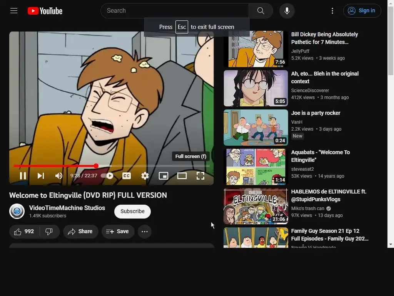This screenshot has width=394, height=296.
Task: Open Family Guy Season 21 Ep 12 title
Action: click(x=330, y=235)
